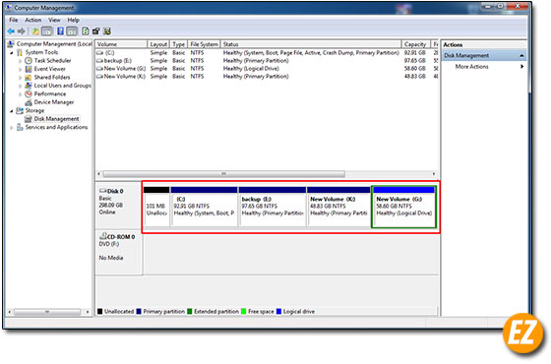
Task: Click the volume list scroll left arrow
Action: coord(99,174)
